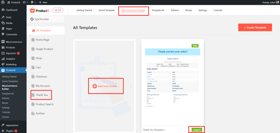Screen dimensions: 280x133
Task: Click the Plugins plug icon
Action: [x=3, y=131]
